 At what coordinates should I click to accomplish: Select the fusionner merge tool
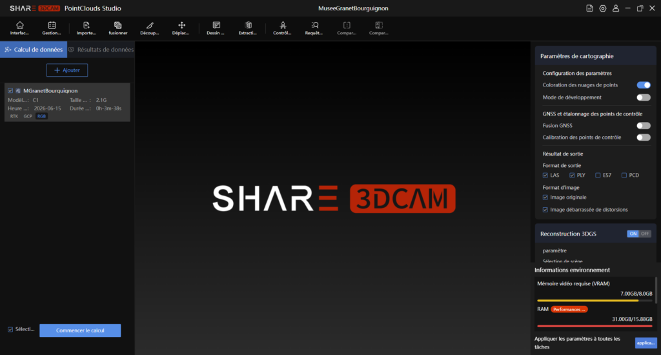tap(118, 28)
